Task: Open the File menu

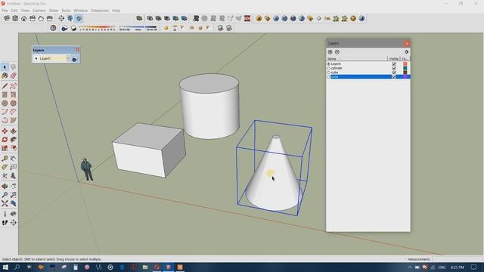Action: point(5,11)
